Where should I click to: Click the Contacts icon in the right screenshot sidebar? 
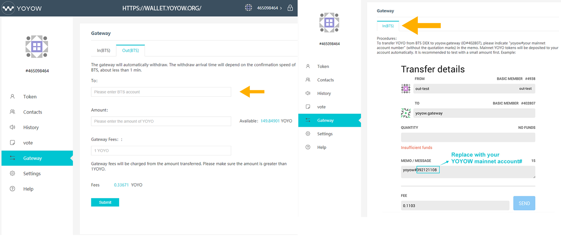(x=308, y=80)
